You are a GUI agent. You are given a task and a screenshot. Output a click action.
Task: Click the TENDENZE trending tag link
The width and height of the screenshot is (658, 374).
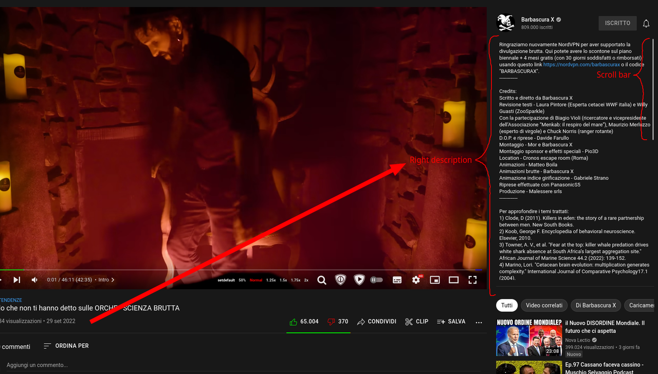coord(11,300)
